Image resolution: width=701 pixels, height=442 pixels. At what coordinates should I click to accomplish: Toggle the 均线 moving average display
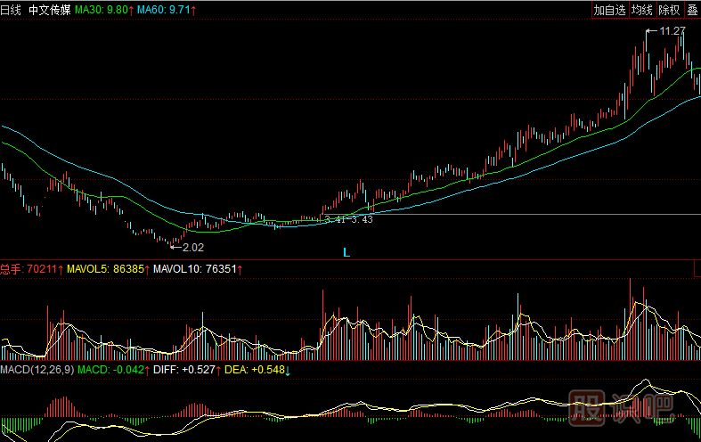[642, 10]
